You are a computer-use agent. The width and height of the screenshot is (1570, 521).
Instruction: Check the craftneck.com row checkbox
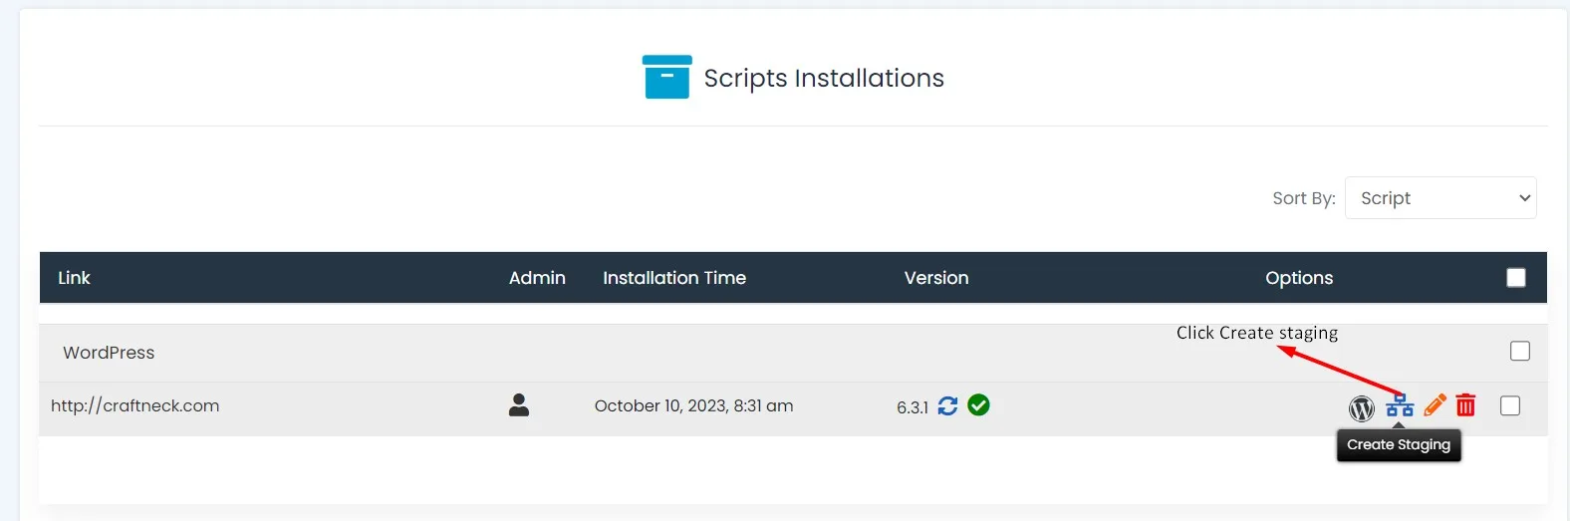click(1510, 405)
